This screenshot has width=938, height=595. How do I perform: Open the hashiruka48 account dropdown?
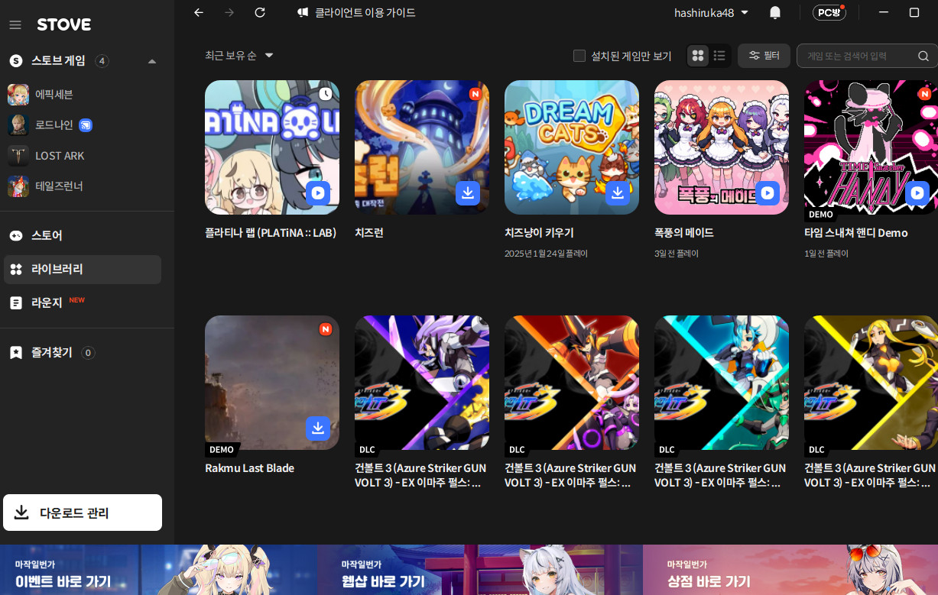tap(711, 12)
